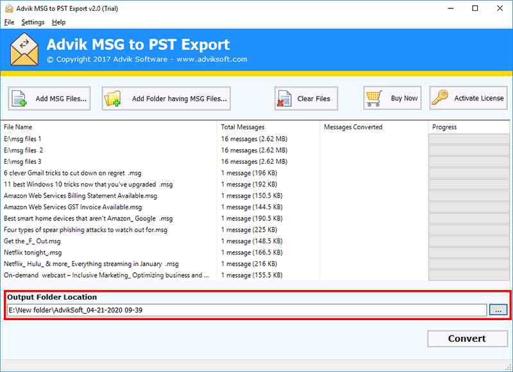Viewport: 513px width, 372px height.
Task: Click '1 message (216 KB)' cell
Action: pos(249,264)
